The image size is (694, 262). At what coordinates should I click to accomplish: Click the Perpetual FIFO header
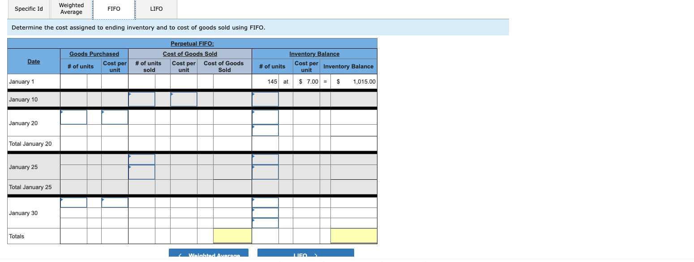(x=192, y=43)
